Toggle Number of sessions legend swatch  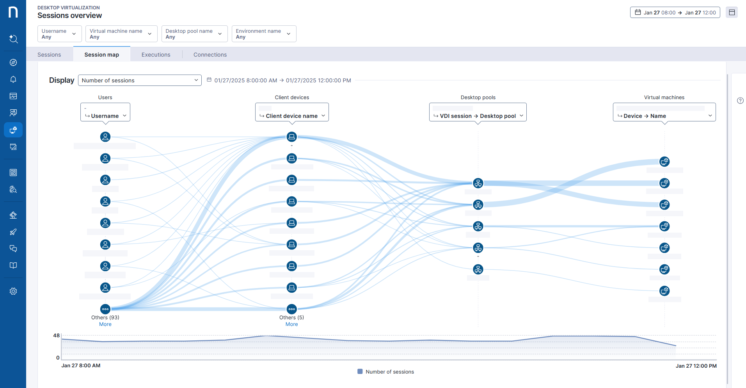click(x=360, y=372)
